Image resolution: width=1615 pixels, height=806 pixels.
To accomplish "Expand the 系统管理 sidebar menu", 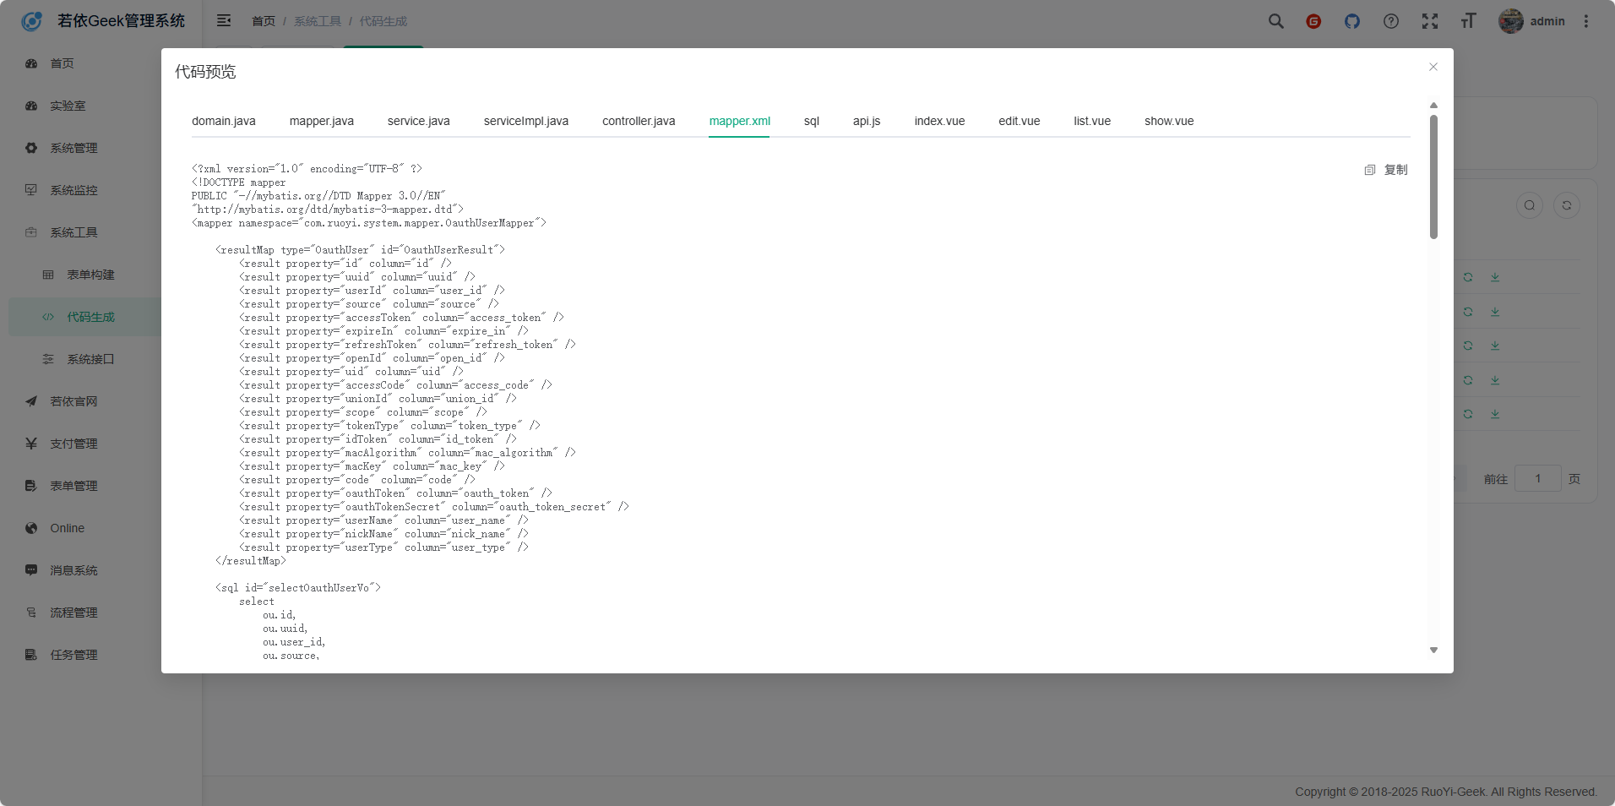I will coord(74,148).
